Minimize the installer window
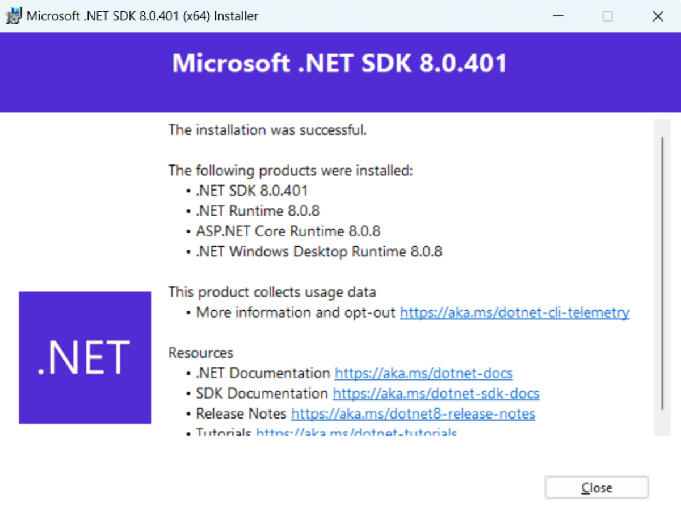Viewport: 681px width, 507px height. coord(558,16)
